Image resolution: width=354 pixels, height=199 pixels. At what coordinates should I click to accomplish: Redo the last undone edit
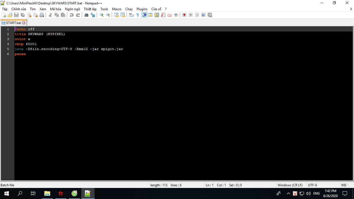[x=78, y=15]
